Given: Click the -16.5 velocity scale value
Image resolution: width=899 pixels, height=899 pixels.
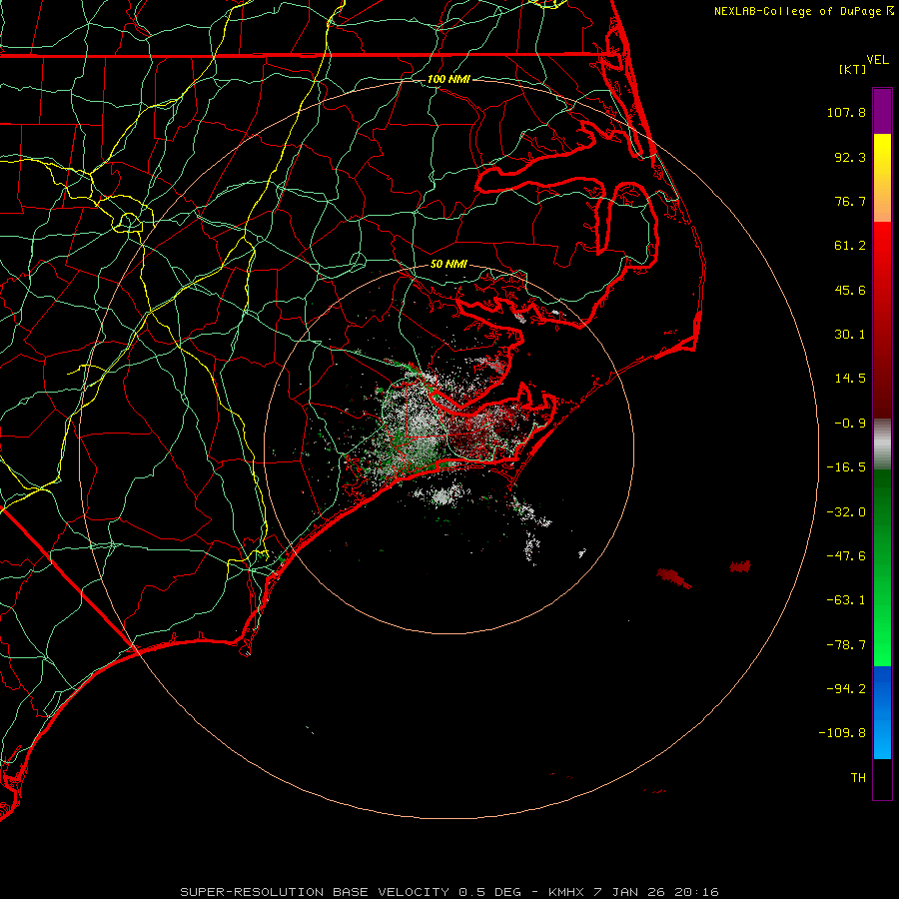Looking at the screenshot, I should (x=846, y=467).
